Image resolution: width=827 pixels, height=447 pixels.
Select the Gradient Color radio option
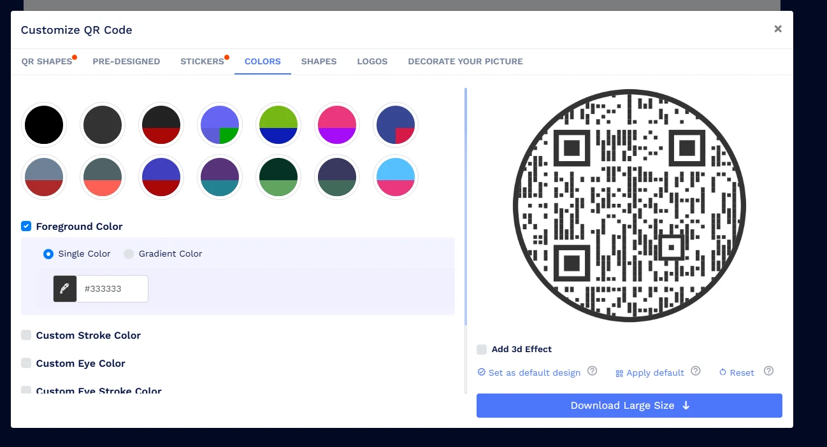(129, 254)
